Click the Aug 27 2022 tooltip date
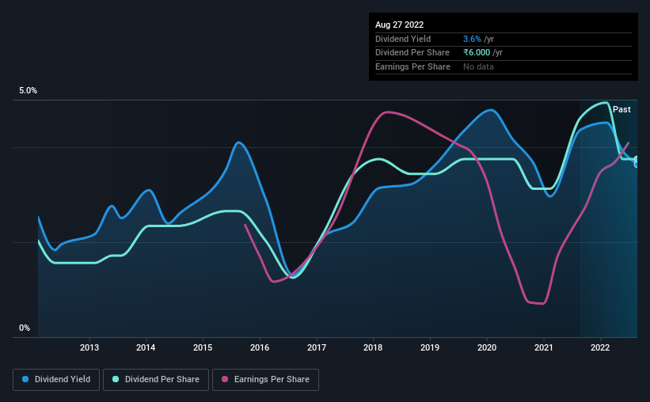 [399, 25]
